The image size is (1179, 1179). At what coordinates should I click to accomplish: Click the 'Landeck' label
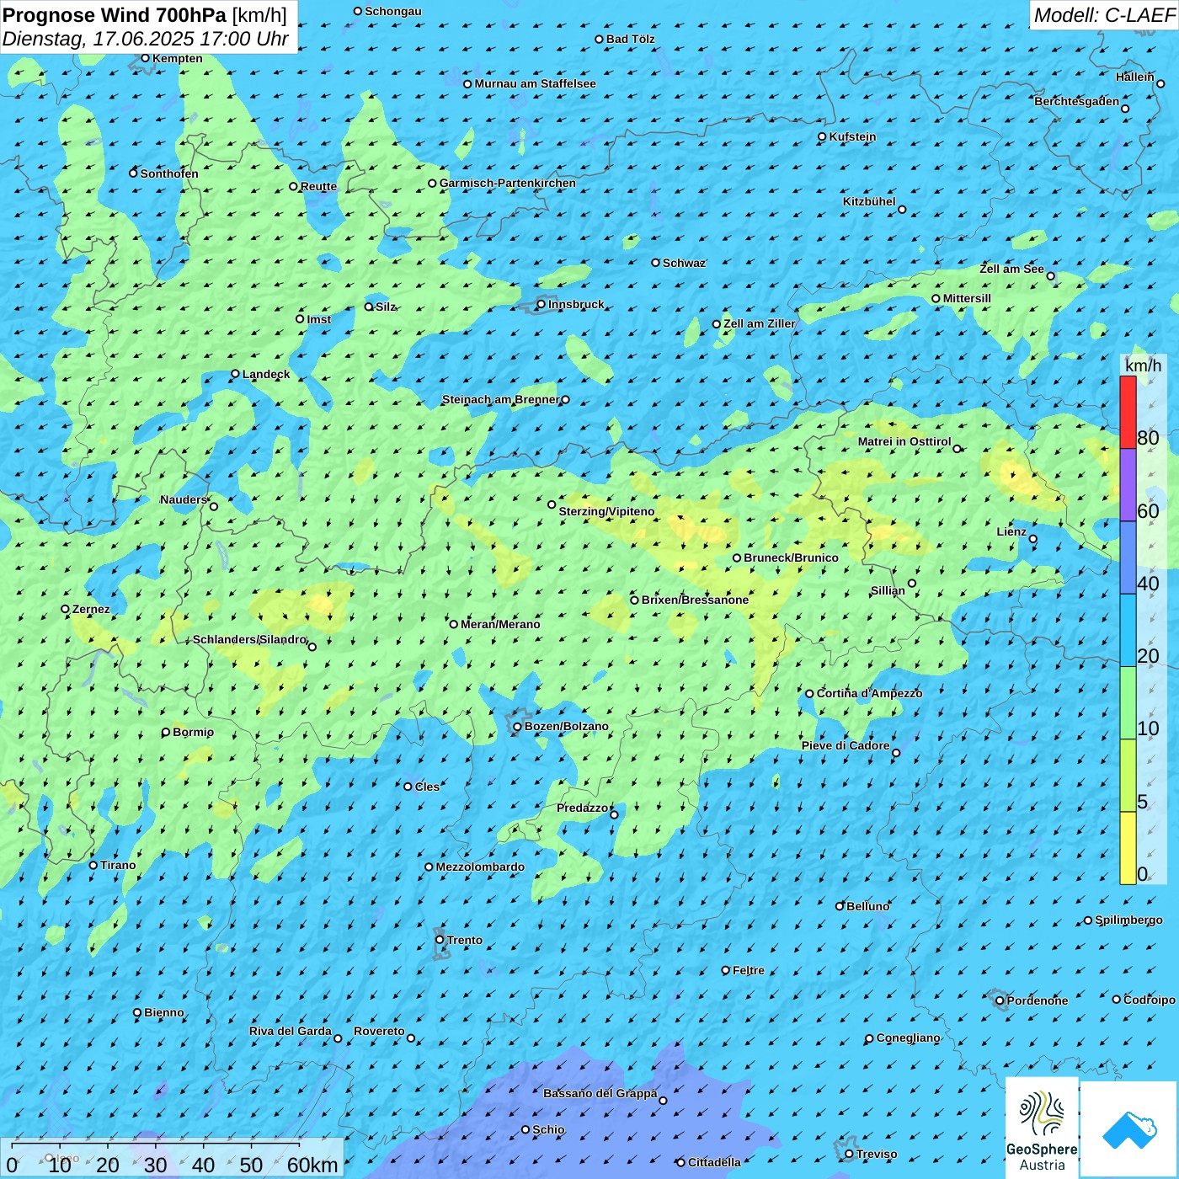pos(266,374)
